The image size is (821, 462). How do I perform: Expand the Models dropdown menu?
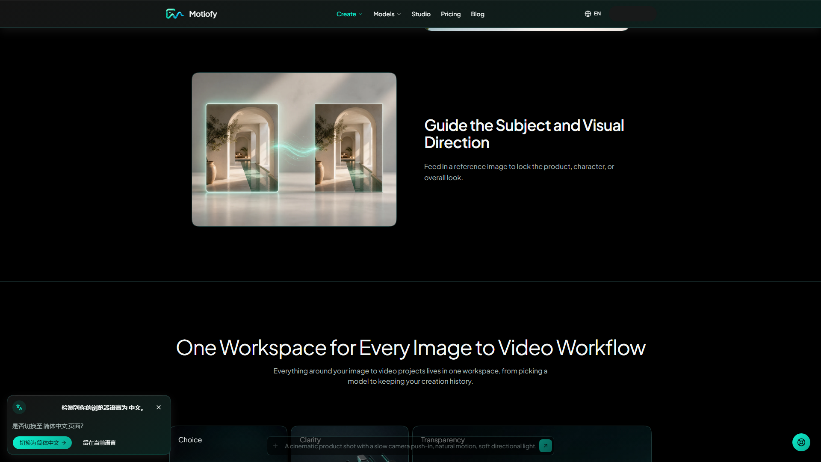click(x=387, y=14)
